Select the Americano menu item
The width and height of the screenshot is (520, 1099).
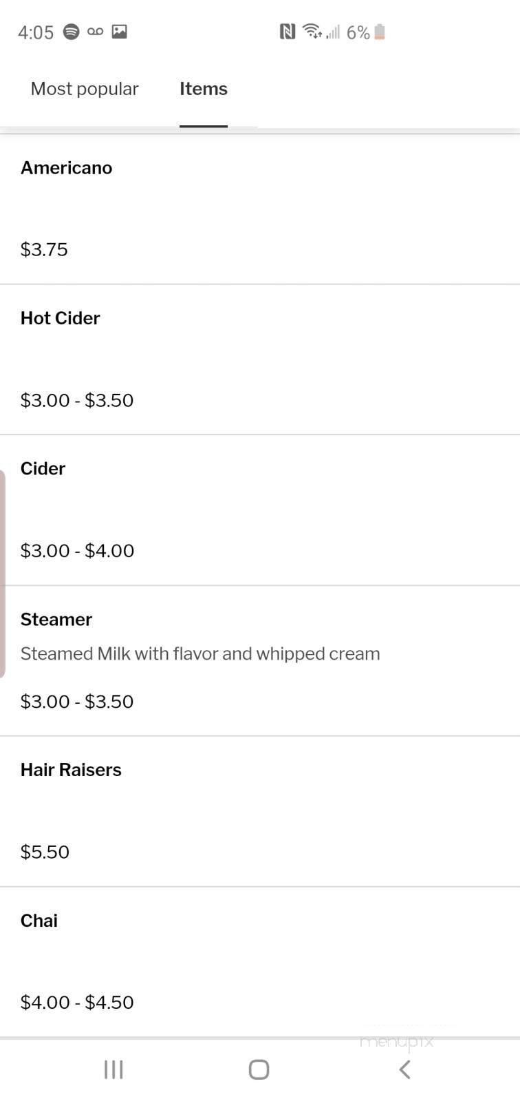point(66,167)
